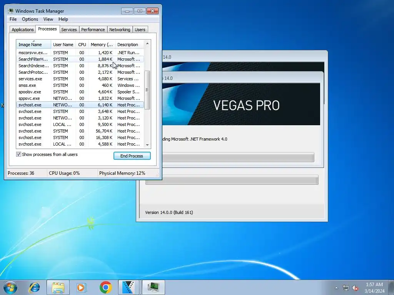Sort processes by Image Name column
This screenshot has height=295, width=394.
pyautogui.click(x=34, y=45)
